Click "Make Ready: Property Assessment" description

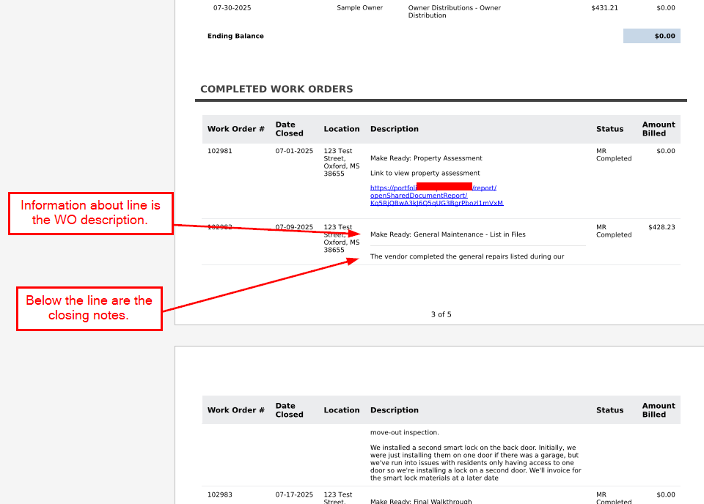426,158
